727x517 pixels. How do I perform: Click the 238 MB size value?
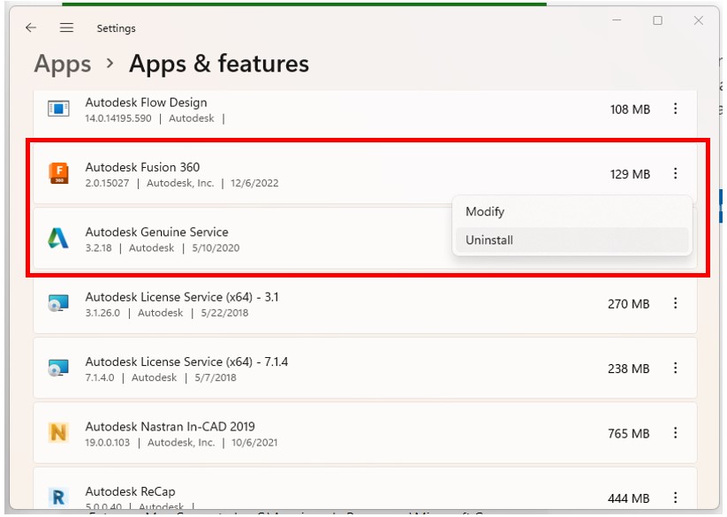coord(629,369)
